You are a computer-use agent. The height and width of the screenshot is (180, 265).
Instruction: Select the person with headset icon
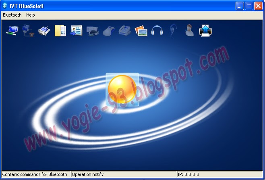tap(189, 31)
